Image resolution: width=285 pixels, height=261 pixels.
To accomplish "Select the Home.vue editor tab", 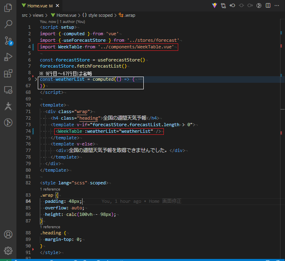I will [37, 6].
